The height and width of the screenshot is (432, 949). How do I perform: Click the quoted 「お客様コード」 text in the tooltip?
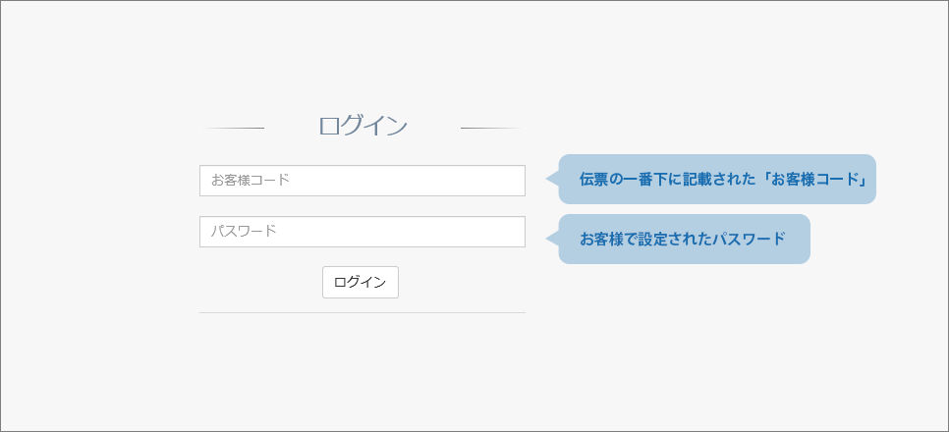(814, 180)
